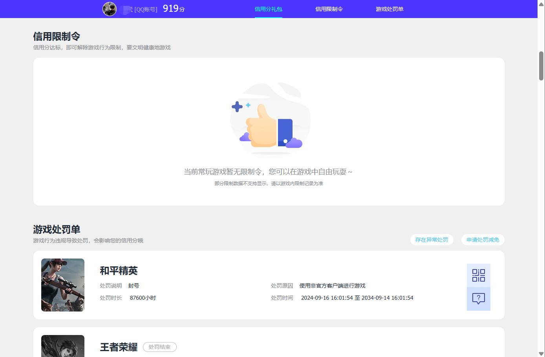Click the 游戏处罚单 section heading
Image resolution: width=545 pixels, height=357 pixels.
tap(57, 229)
